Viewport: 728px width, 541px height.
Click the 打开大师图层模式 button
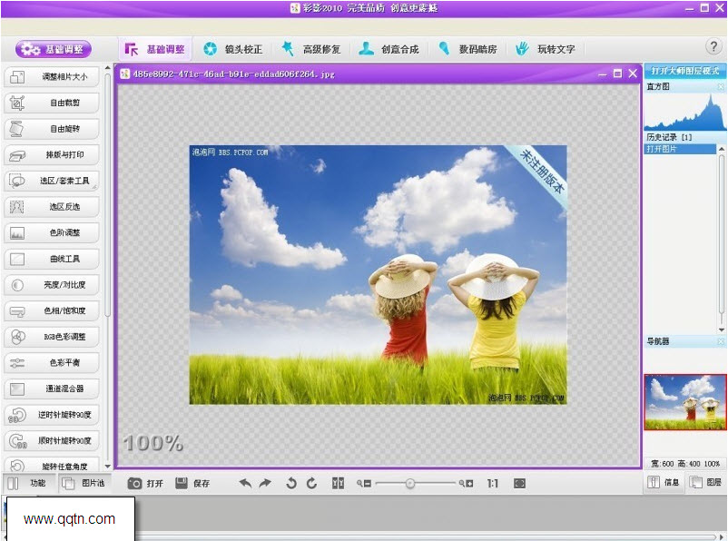pyautogui.click(x=685, y=70)
